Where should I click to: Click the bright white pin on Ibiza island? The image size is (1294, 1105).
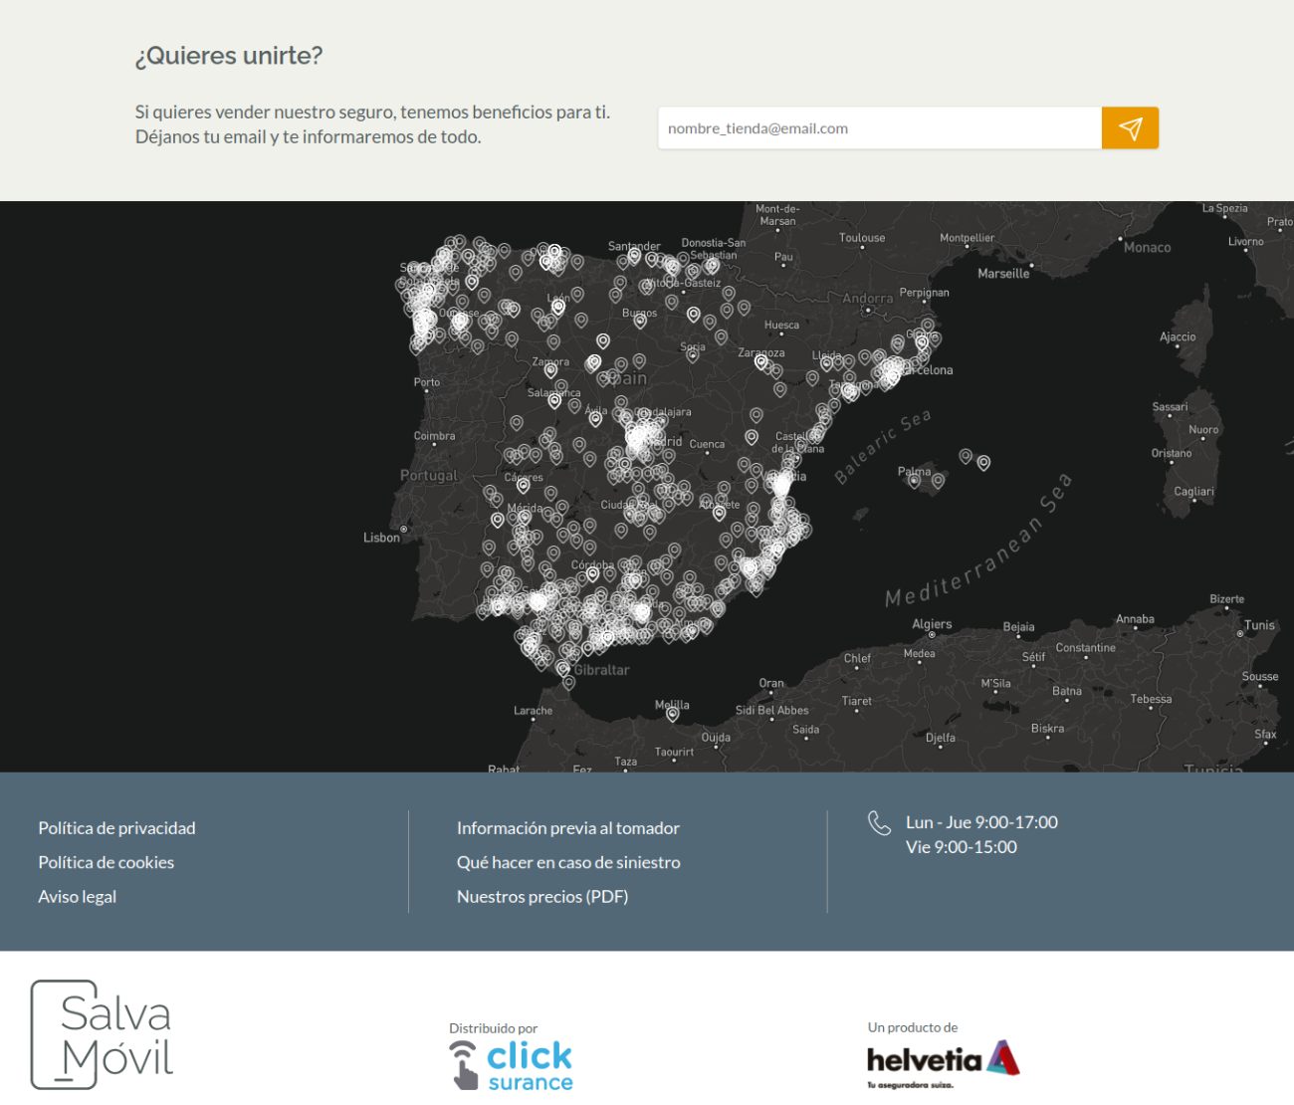[983, 462]
